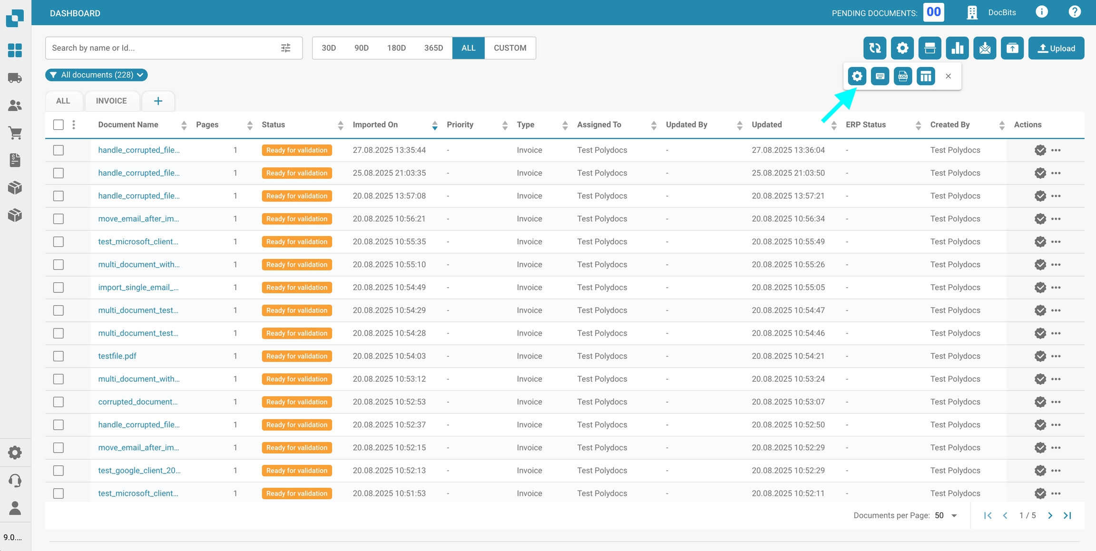Expand the All documents (228) filter dropdown
The height and width of the screenshot is (551, 1096).
click(x=97, y=75)
